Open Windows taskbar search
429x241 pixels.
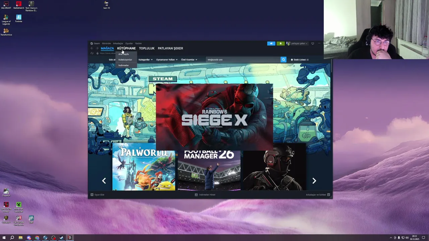[12, 238]
